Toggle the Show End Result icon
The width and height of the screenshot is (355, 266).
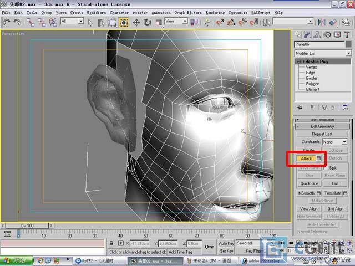tap(312, 108)
